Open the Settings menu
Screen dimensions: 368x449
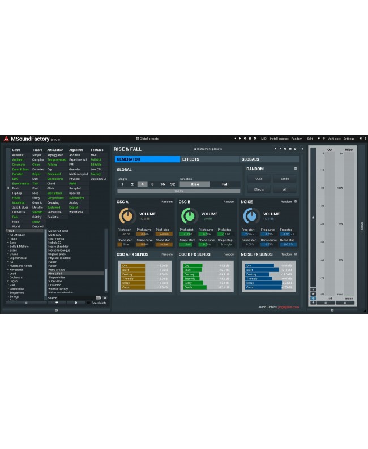click(349, 139)
